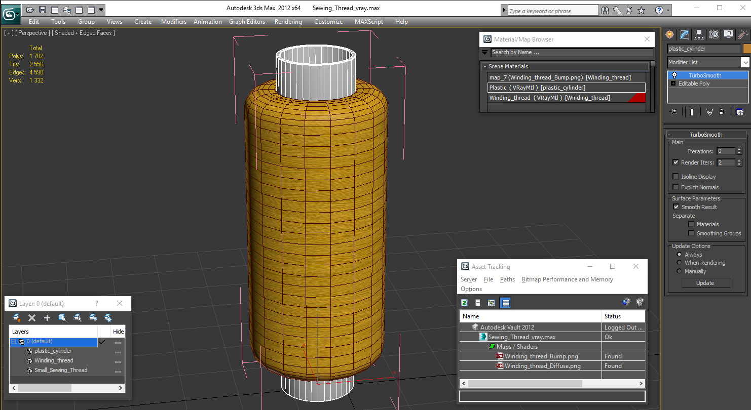
Task: Click Freeze/Unfreeze All Layers icon
Action: (108, 318)
